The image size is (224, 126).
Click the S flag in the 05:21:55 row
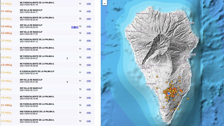tap(67, 82)
